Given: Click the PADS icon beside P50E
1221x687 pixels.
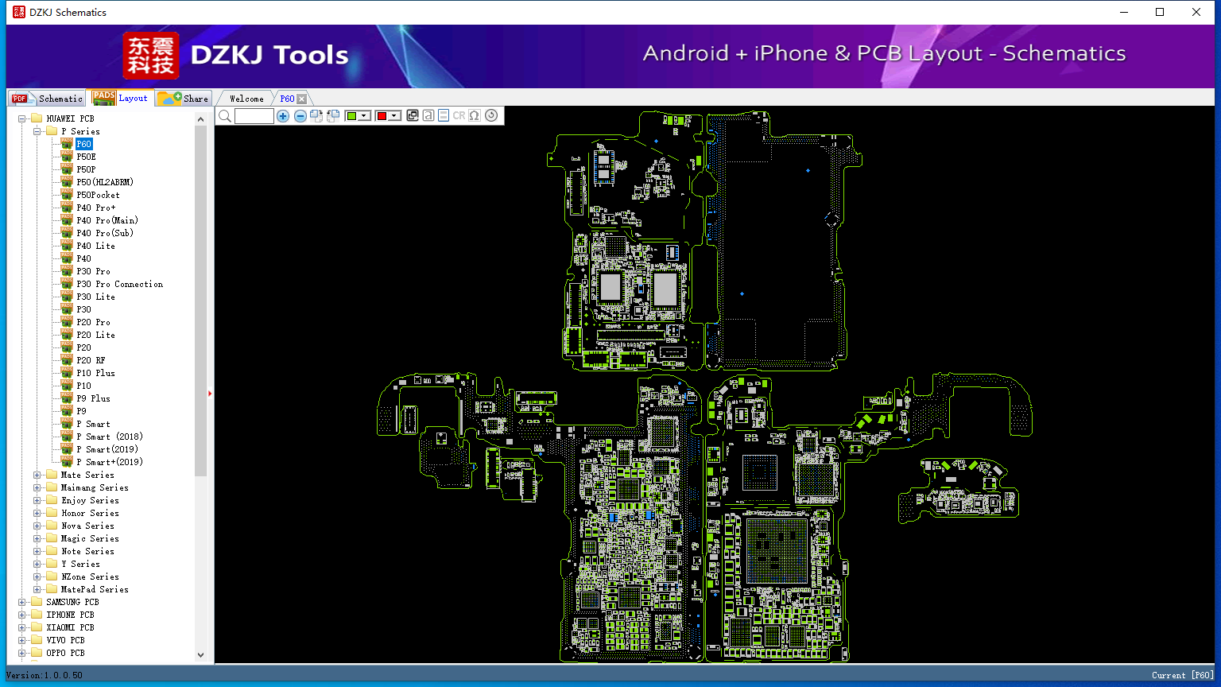Looking at the screenshot, I should coord(67,157).
